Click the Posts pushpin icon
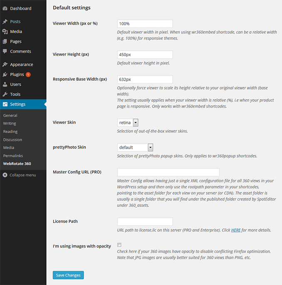282x285 pixels. click(x=5, y=22)
